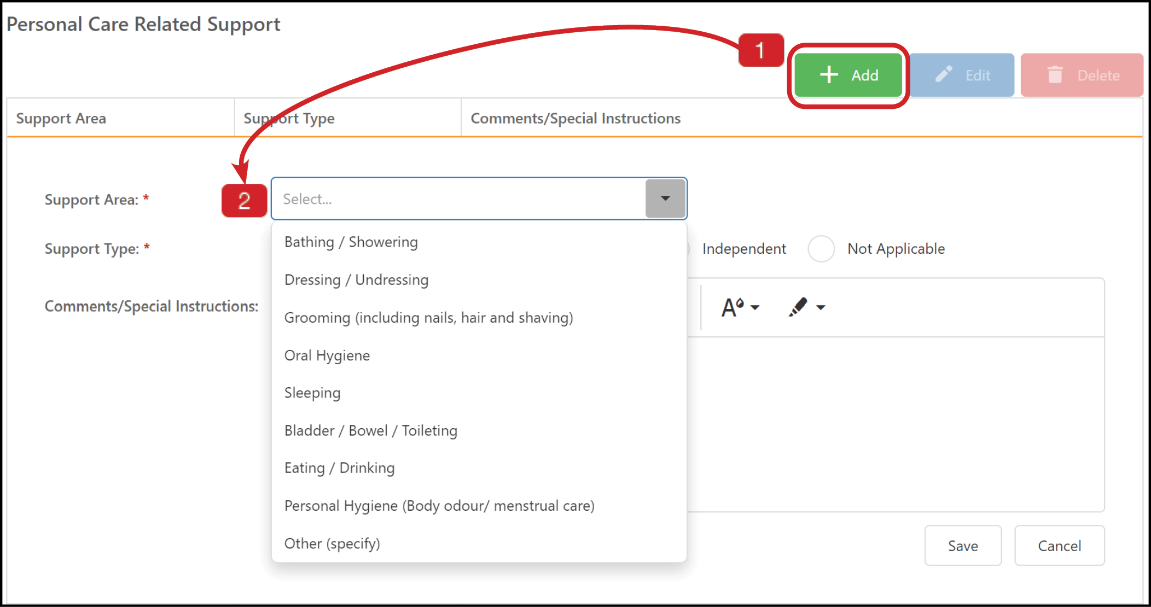
Task: Select Grooming (including nails, hair and shaving)
Action: click(x=479, y=317)
